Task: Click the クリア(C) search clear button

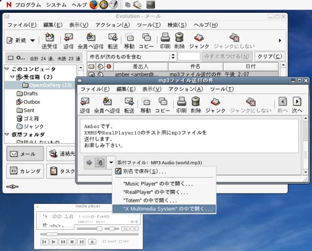Action: pyautogui.click(x=270, y=57)
